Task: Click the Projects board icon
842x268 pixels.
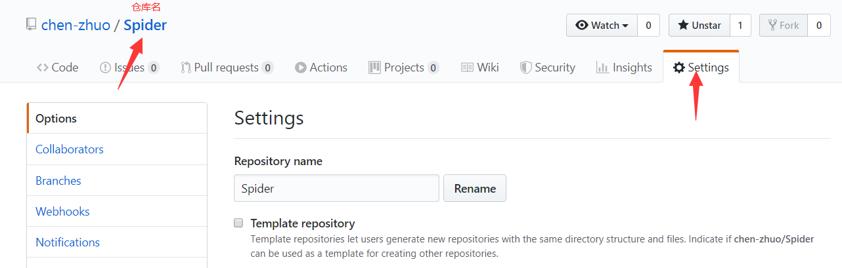Action: 374,67
